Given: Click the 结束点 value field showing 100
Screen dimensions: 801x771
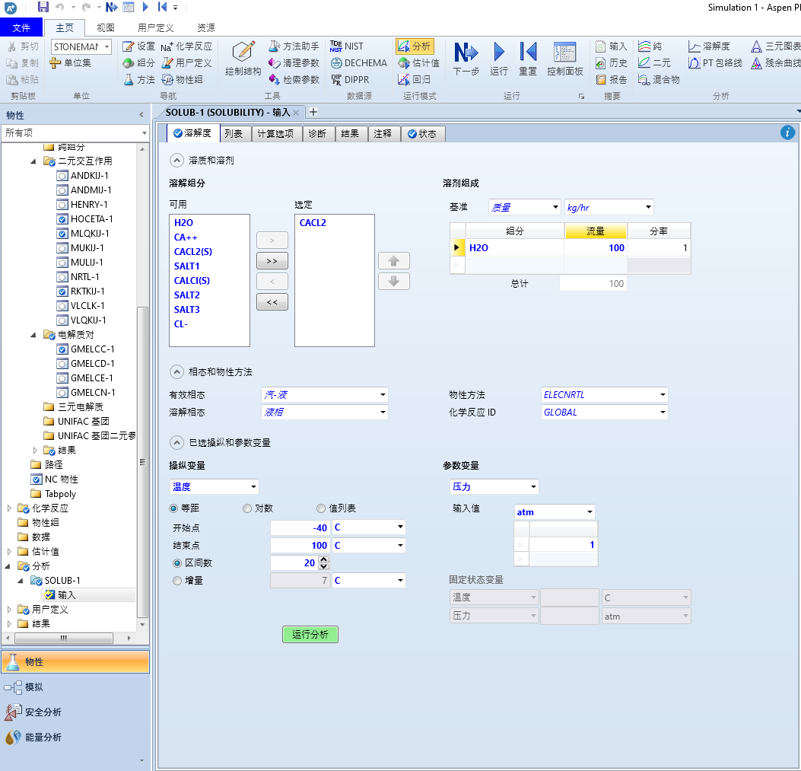Looking at the screenshot, I should (x=300, y=546).
